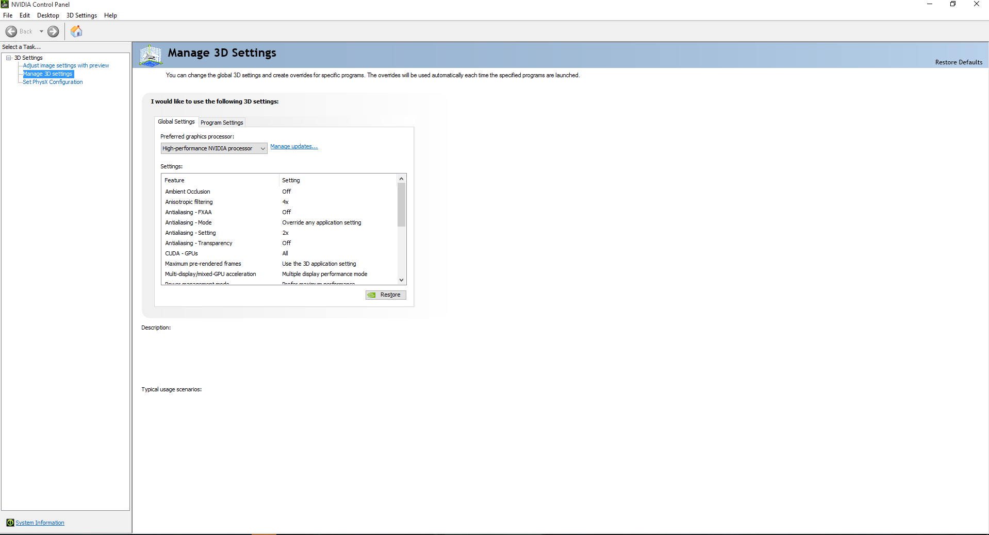Click the settings list scroll-down arrow
Viewport: 989px width, 535px height.
click(x=401, y=280)
